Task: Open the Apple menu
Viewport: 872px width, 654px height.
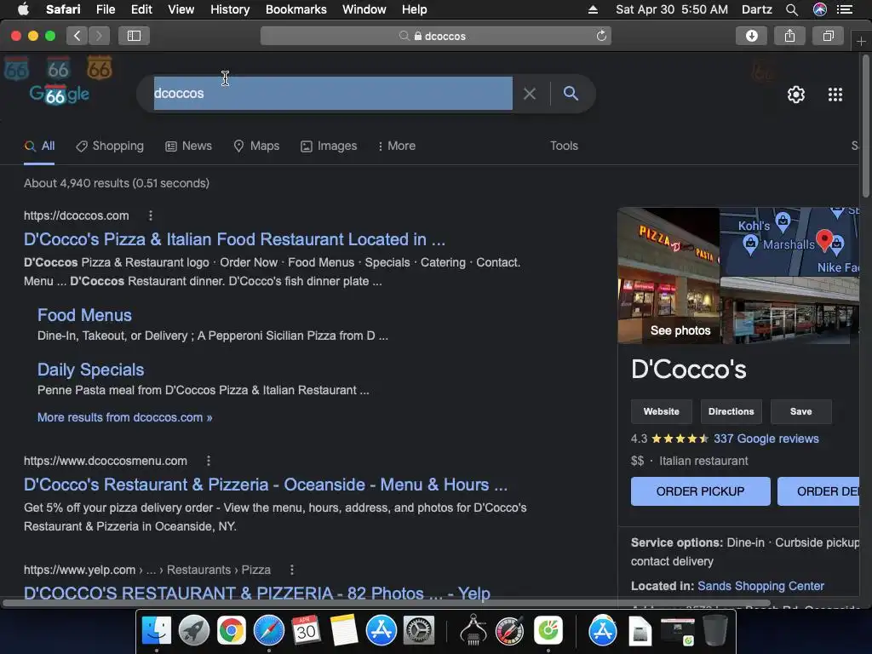Action: tap(23, 9)
